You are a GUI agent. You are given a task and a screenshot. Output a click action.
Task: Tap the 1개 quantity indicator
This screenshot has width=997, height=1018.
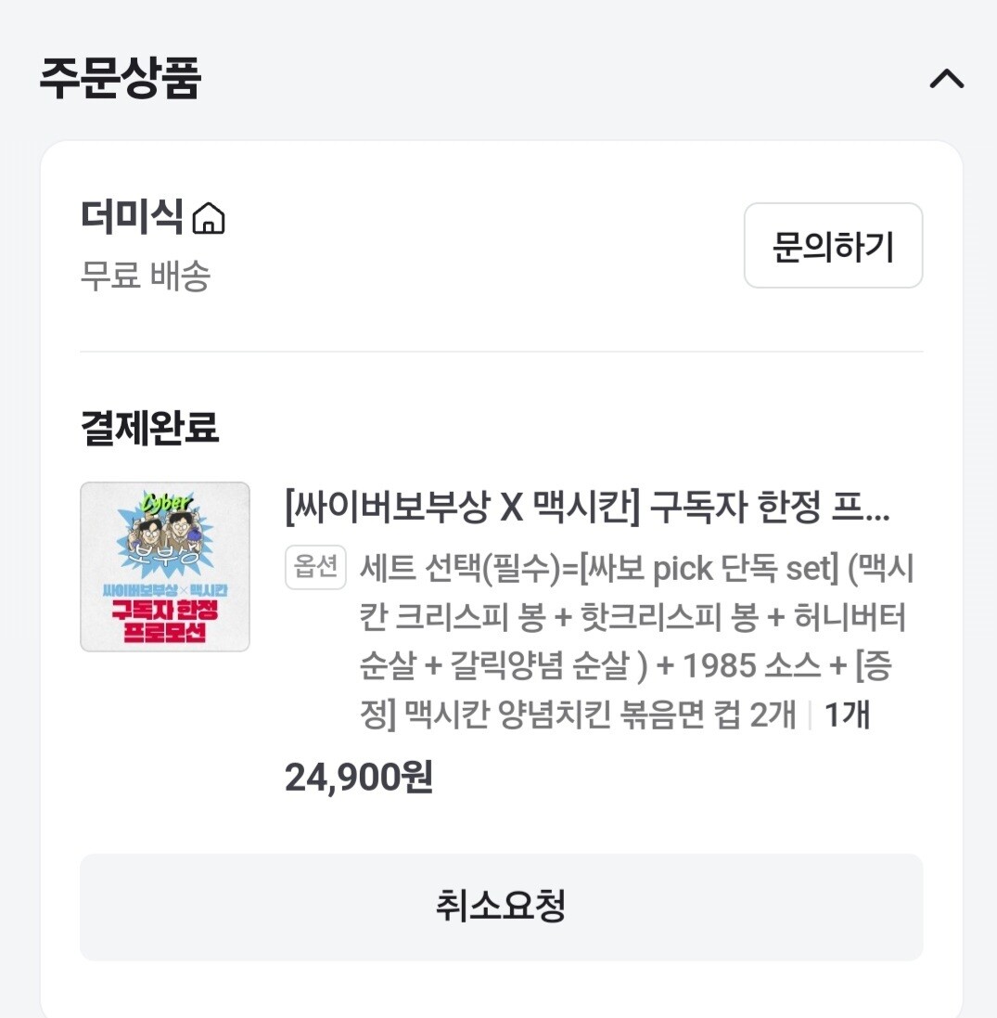[847, 715]
